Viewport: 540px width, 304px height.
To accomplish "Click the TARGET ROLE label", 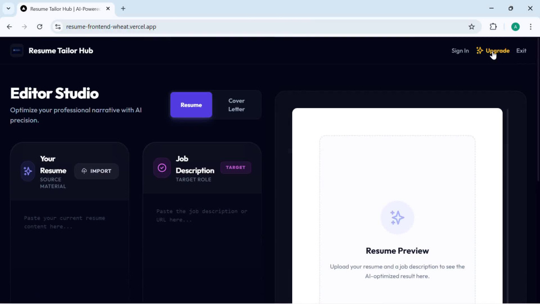I will tap(193, 179).
